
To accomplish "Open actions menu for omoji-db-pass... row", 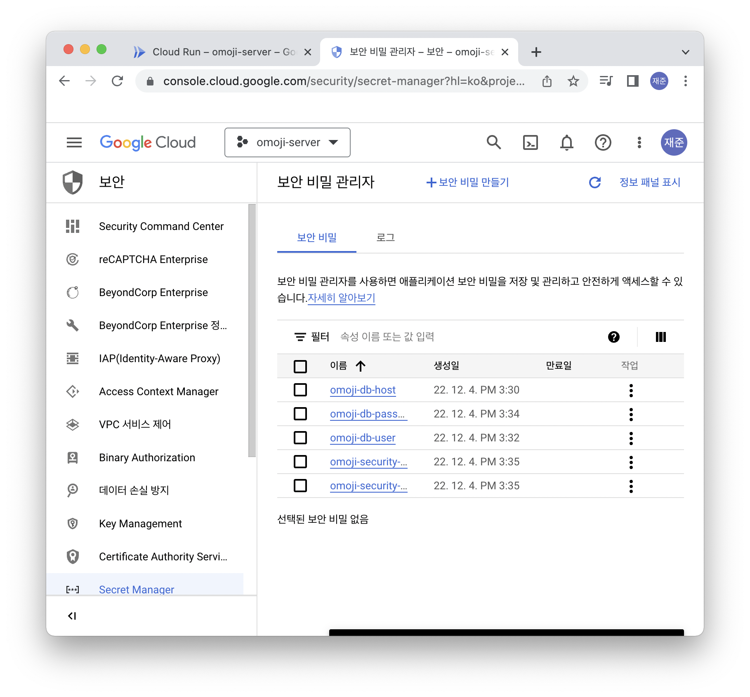I will tap(631, 414).
